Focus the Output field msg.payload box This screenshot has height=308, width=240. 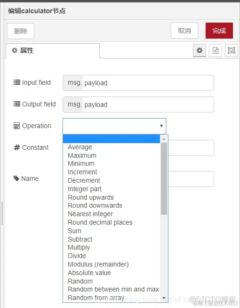pyautogui.click(x=138, y=105)
